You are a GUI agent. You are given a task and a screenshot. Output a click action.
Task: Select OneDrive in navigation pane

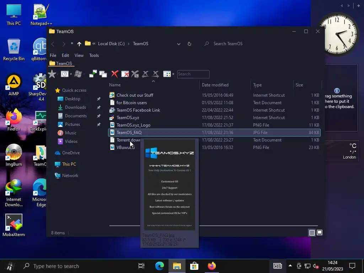coord(67,153)
